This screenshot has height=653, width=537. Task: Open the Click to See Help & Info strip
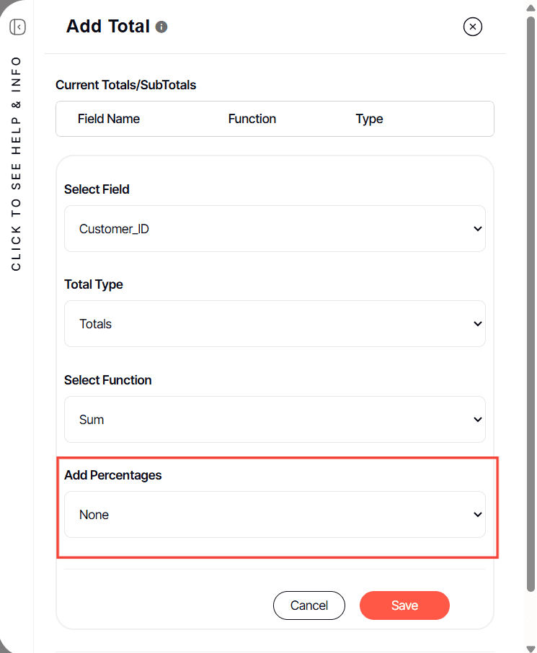coord(17,163)
